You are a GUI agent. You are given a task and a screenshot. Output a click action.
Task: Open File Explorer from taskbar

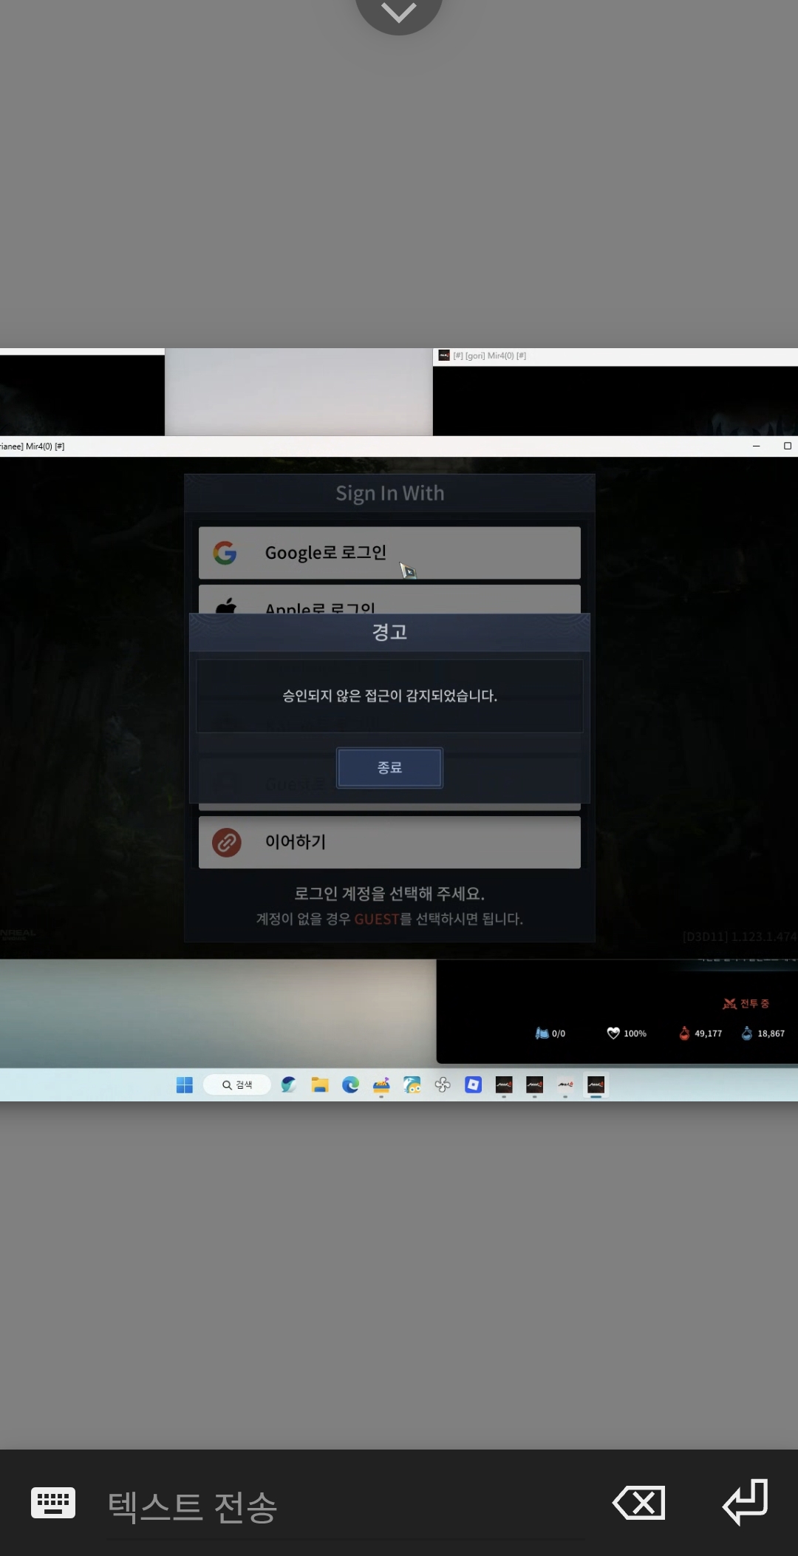tap(320, 1084)
